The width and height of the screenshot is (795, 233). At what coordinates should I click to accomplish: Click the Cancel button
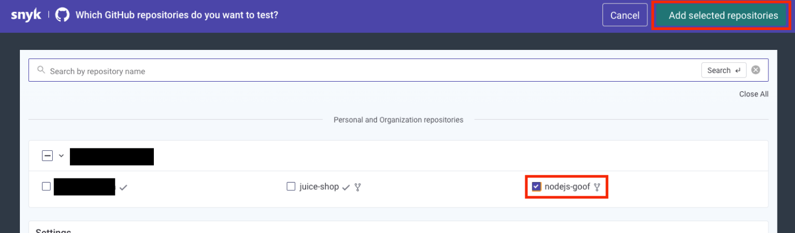pos(625,15)
